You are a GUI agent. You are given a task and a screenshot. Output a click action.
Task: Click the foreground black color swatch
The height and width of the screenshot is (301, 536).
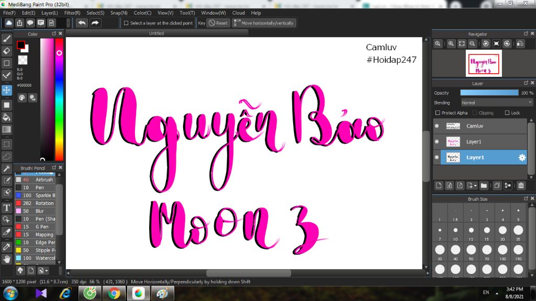point(21,45)
